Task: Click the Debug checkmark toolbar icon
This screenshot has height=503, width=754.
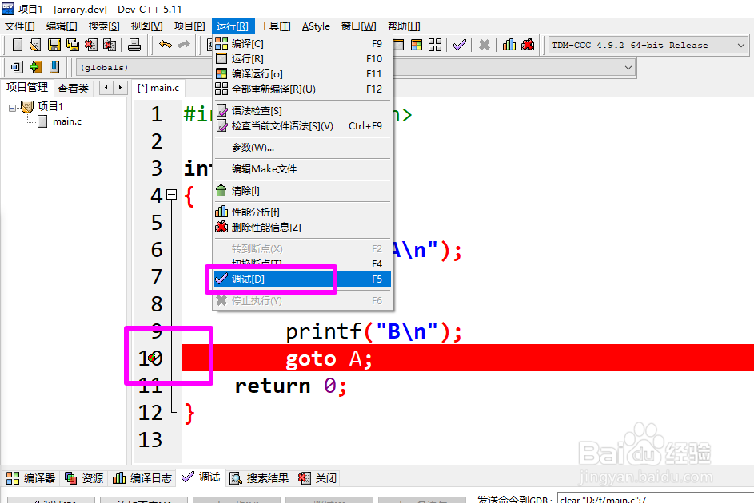Action: (460, 46)
